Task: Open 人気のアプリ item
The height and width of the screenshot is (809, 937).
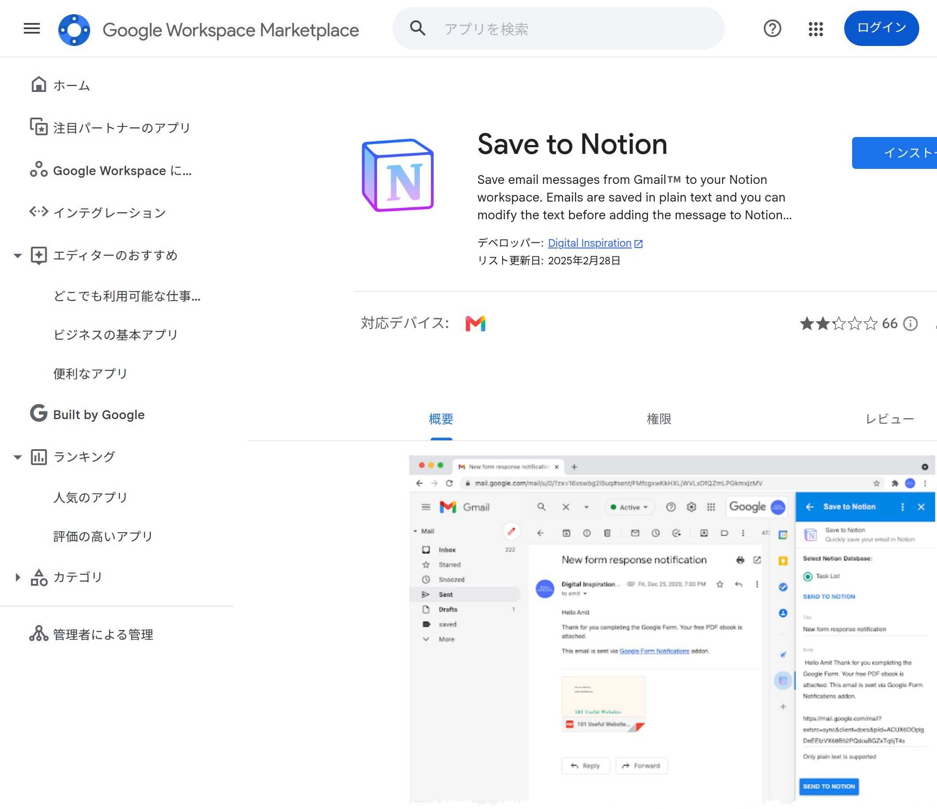Action: (90, 497)
